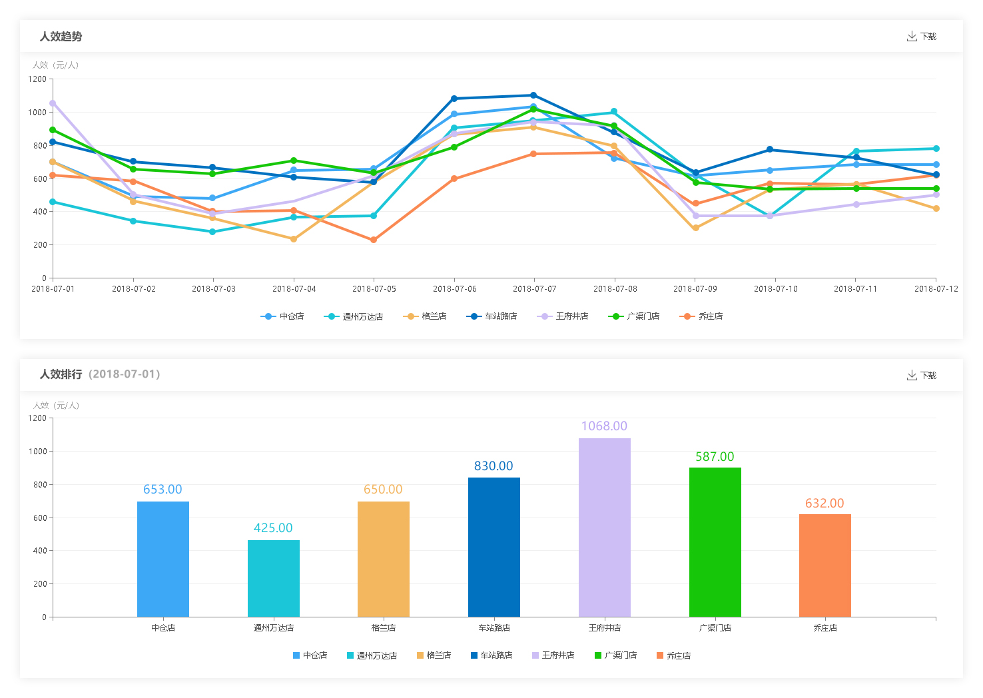983x698 pixels.
Task: Click 格兰店 lowest point on 2018-07-04
Action: 294,239
